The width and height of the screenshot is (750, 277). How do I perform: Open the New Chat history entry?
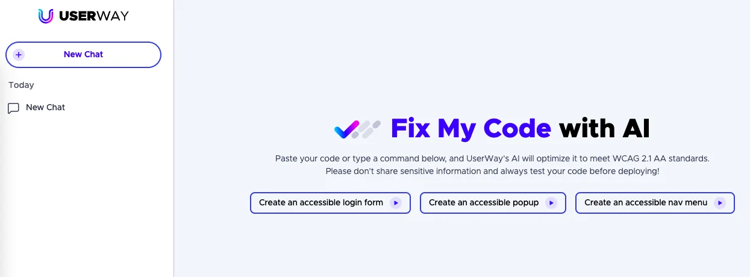pyautogui.click(x=45, y=108)
